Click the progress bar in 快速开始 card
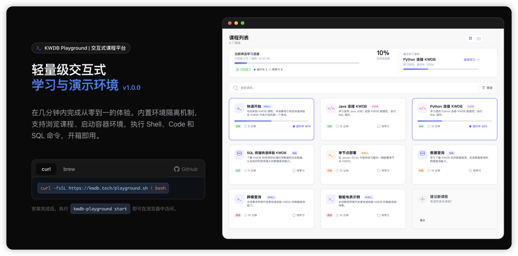Screen dimensions: 518x256 tap(271, 121)
